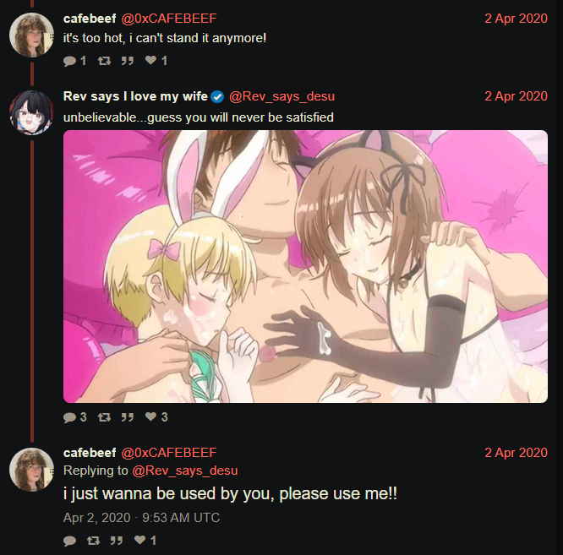Click the heart icon under the Rev_says_desu tweet
This screenshot has width=563, height=555.
point(150,416)
